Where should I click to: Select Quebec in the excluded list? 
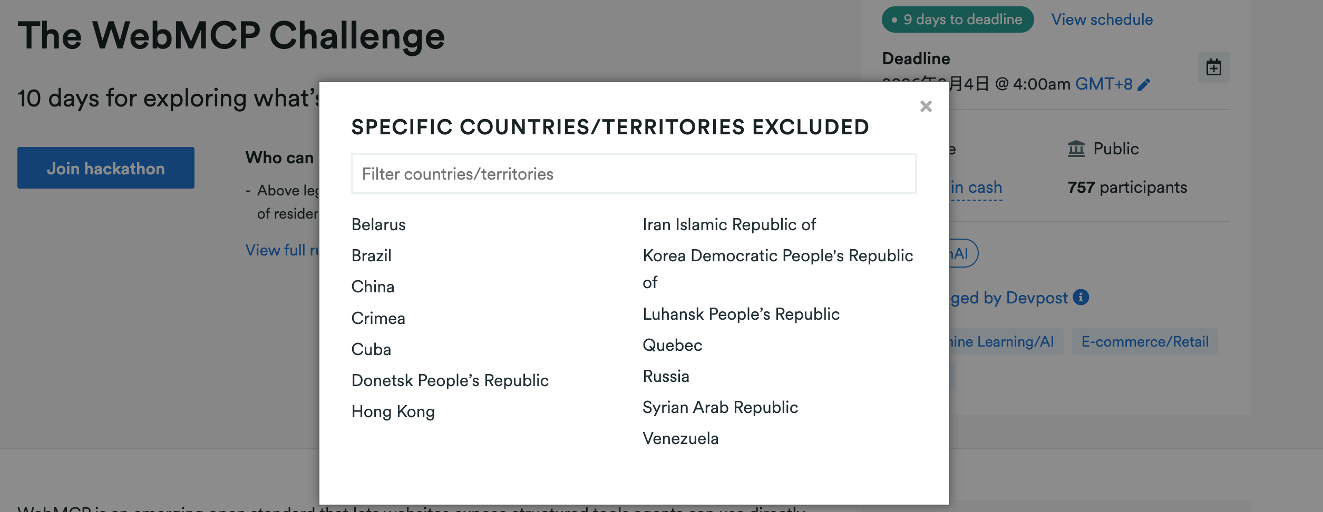tap(672, 346)
